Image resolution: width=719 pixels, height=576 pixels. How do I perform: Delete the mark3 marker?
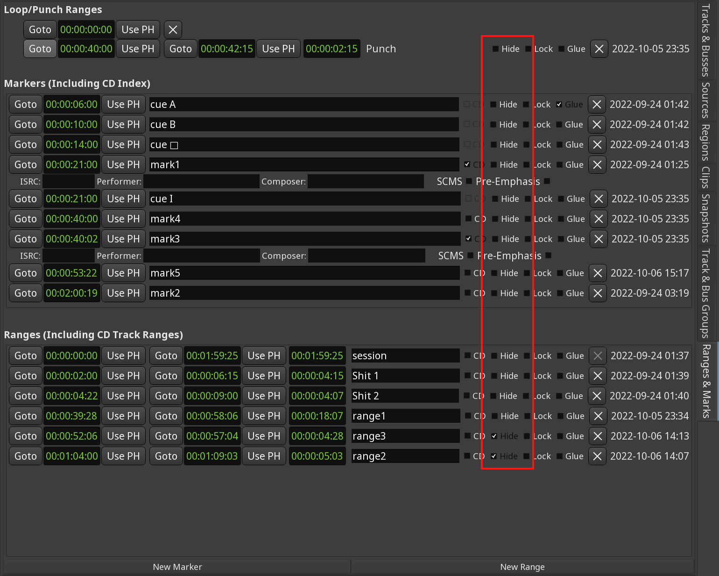pos(599,239)
